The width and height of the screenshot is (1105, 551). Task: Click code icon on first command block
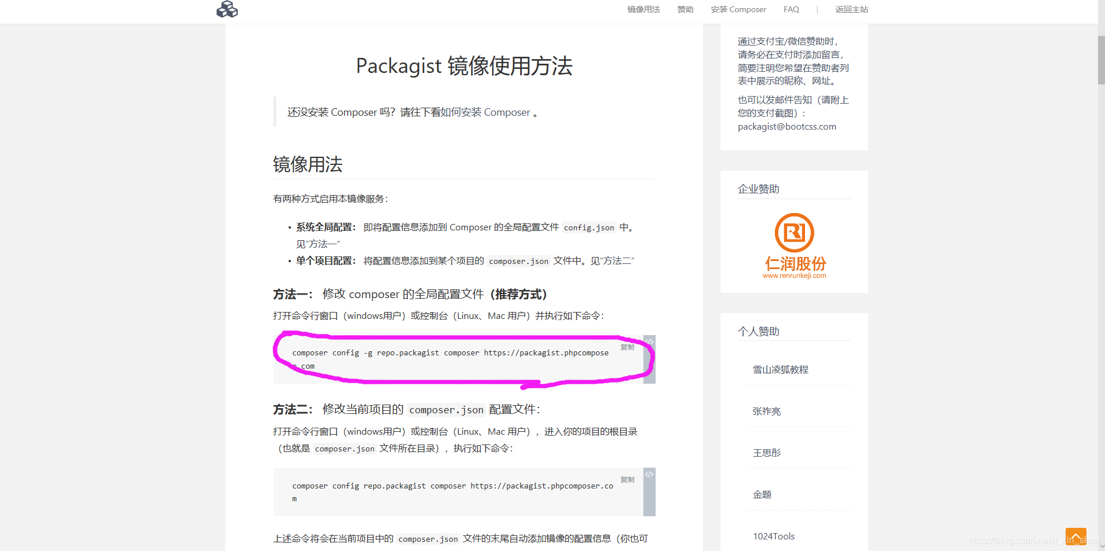click(649, 342)
